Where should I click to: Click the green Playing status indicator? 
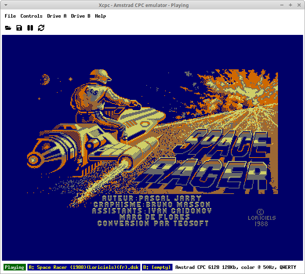tap(15, 267)
